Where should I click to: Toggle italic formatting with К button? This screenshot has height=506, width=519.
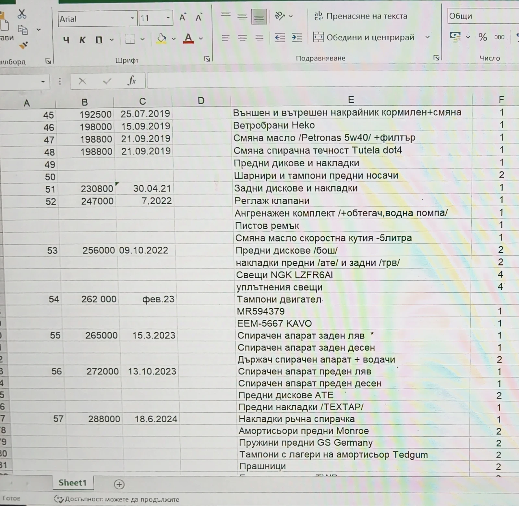point(82,40)
